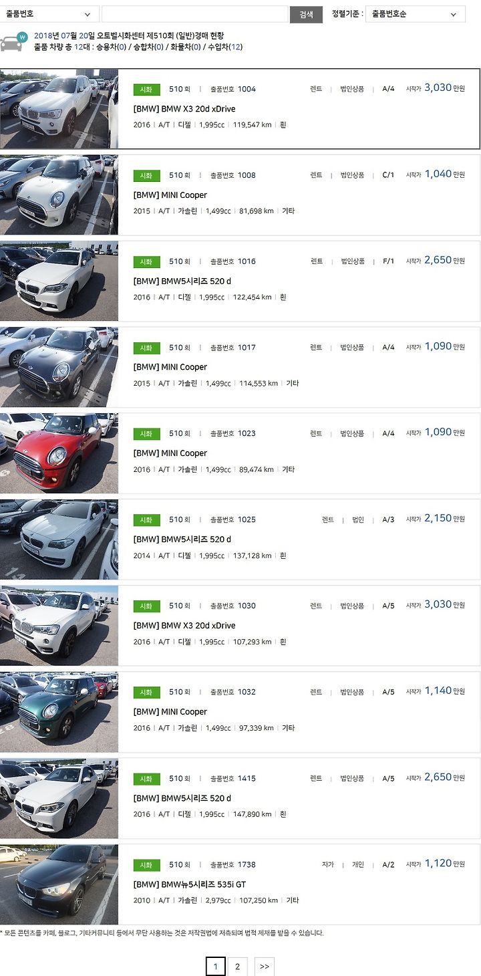Select current page 1 in pagination

point(215,967)
